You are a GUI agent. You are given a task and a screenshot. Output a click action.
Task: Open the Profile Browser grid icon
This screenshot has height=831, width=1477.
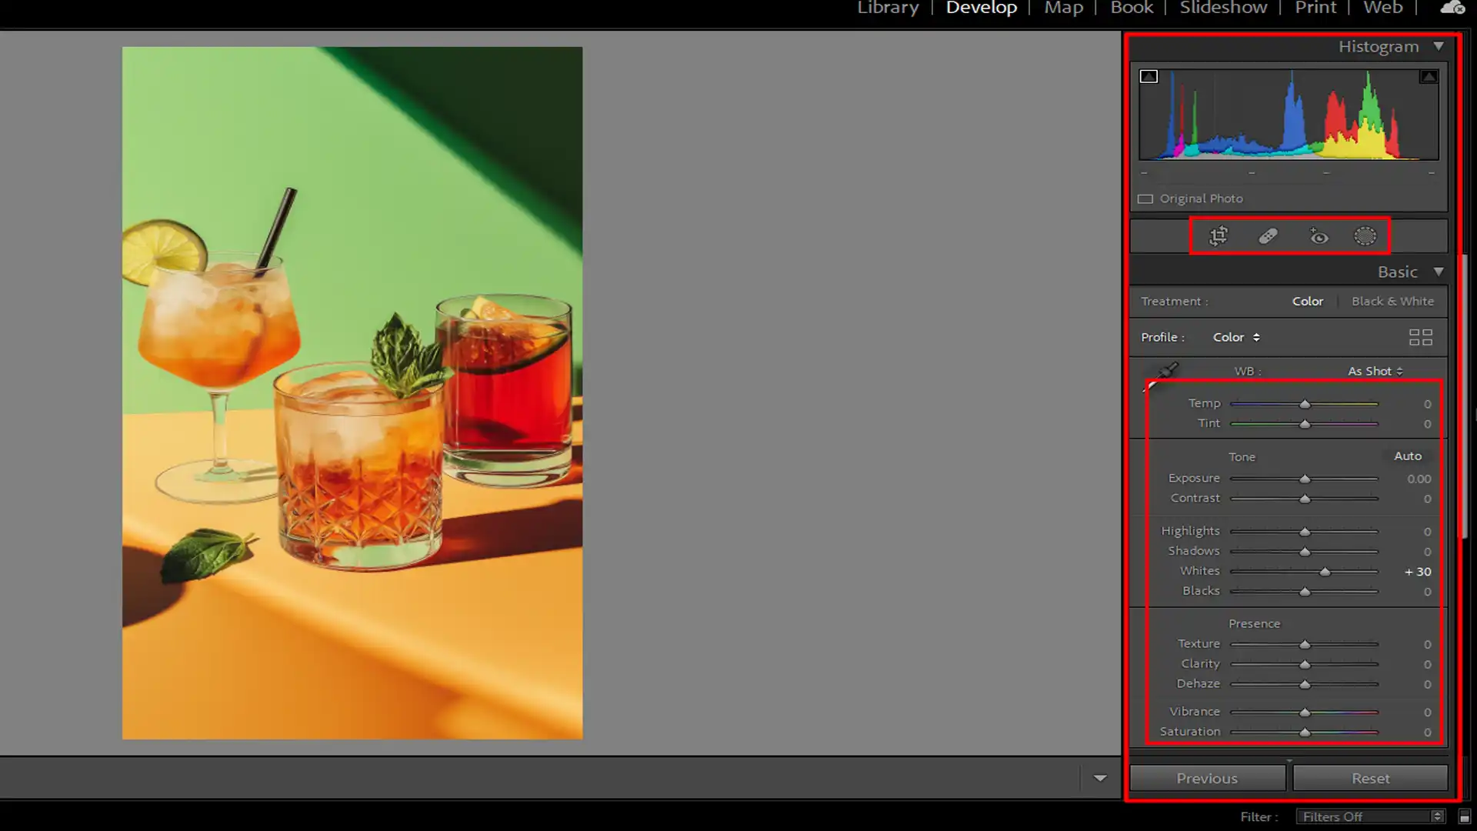(x=1420, y=337)
